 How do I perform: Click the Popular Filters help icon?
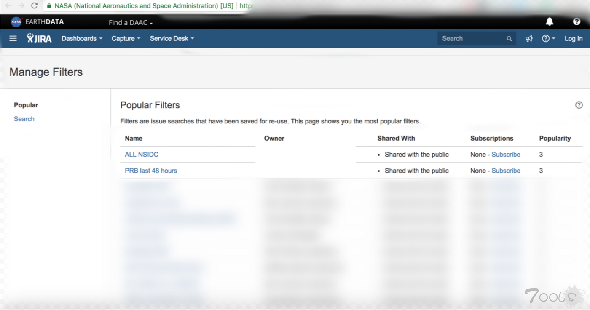[x=579, y=105]
